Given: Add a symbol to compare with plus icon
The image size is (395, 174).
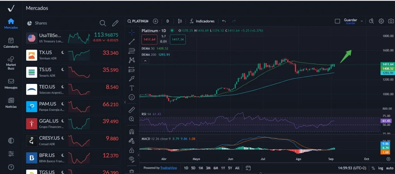Looking at the screenshot, I should point(155,21).
